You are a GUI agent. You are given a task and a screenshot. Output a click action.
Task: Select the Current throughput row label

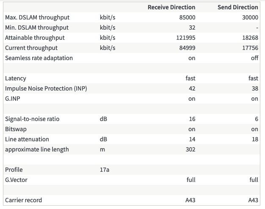point(31,48)
